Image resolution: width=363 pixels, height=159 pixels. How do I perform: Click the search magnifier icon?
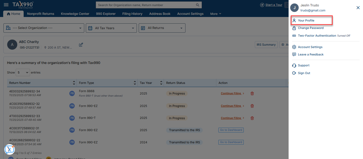point(197,5)
